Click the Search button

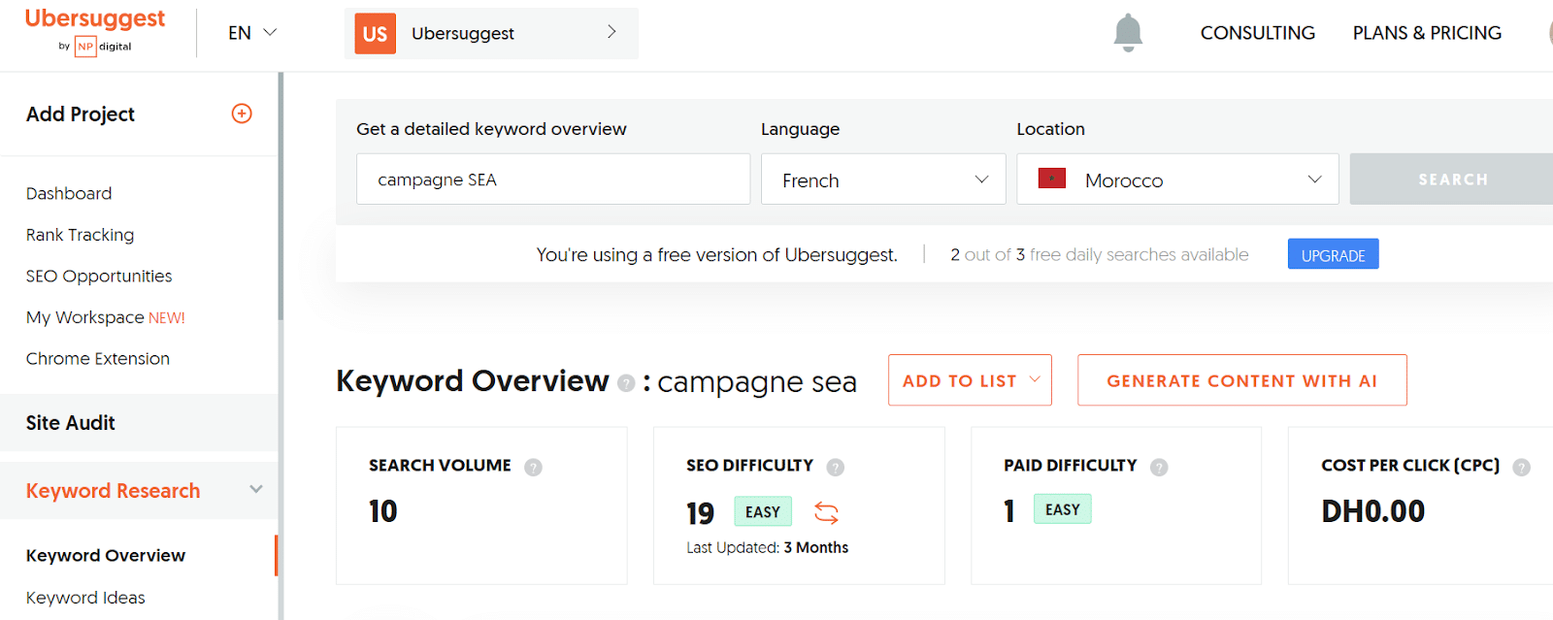[x=1452, y=179]
